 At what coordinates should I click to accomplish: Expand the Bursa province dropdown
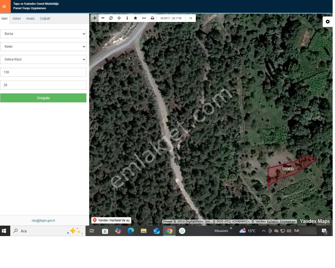[43, 34]
